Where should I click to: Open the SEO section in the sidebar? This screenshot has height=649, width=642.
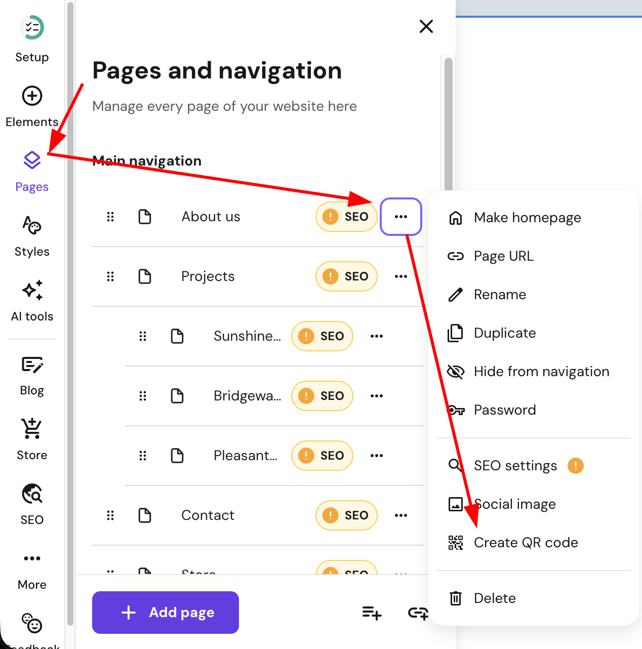pyautogui.click(x=32, y=494)
